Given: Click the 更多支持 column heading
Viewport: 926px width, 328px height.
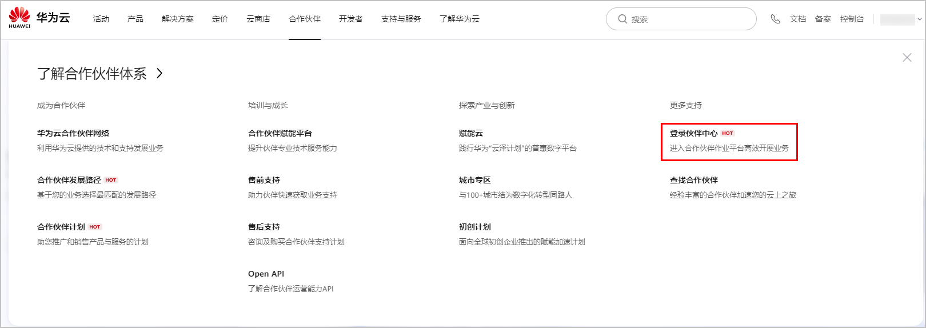Looking at the screenshot, I should [x=686, y=105].
